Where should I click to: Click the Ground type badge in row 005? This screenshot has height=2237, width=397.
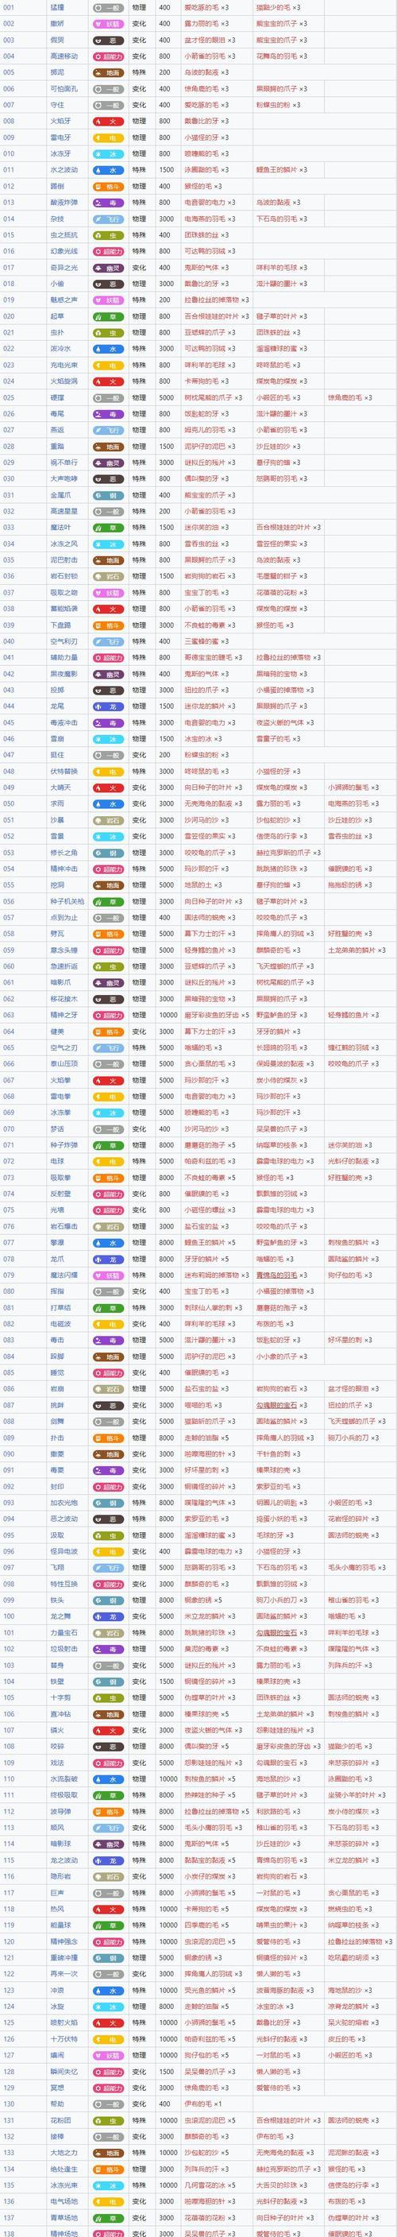click(107, 72)
